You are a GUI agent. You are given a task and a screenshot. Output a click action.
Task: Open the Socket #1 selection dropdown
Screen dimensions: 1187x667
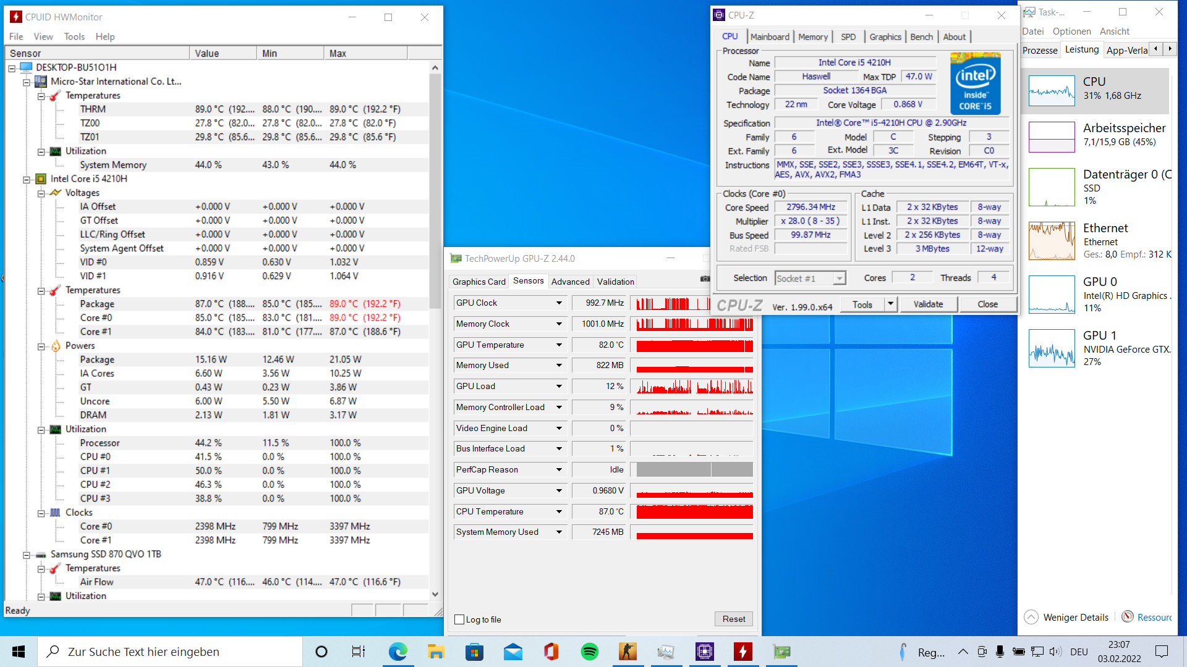click(x=839, y=279)
